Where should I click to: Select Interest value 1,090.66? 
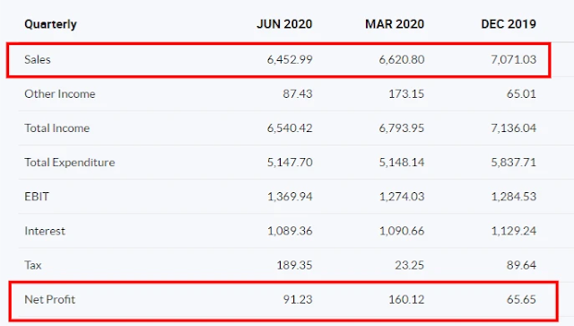(x=402, y=231)
